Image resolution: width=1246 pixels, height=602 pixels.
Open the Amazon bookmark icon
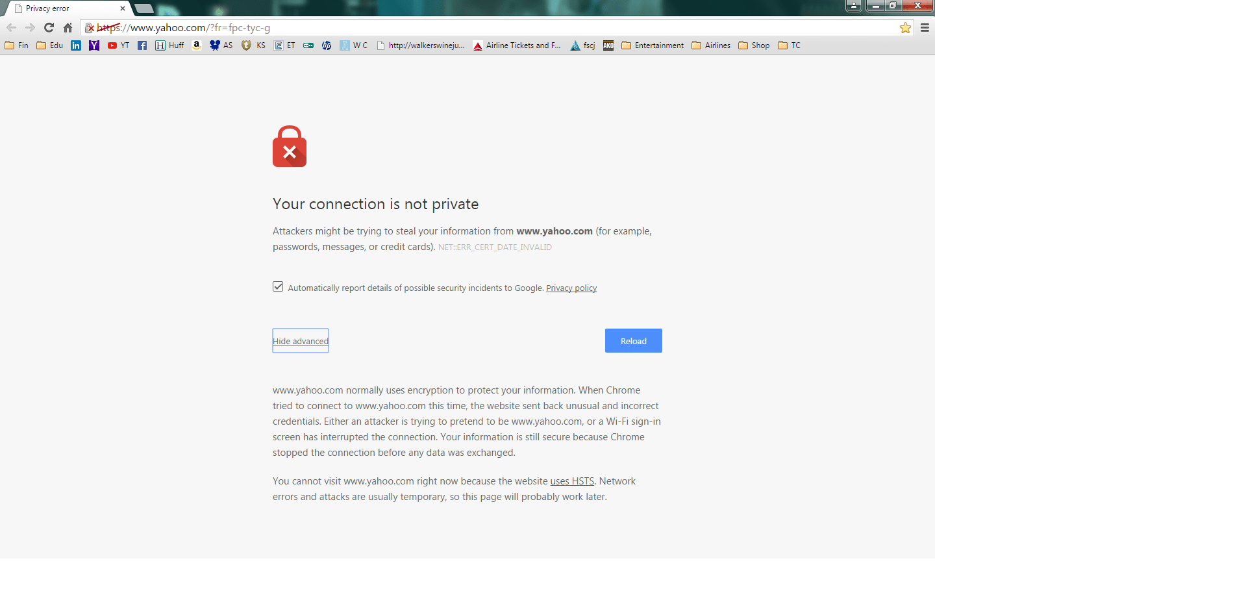(197, 45)
